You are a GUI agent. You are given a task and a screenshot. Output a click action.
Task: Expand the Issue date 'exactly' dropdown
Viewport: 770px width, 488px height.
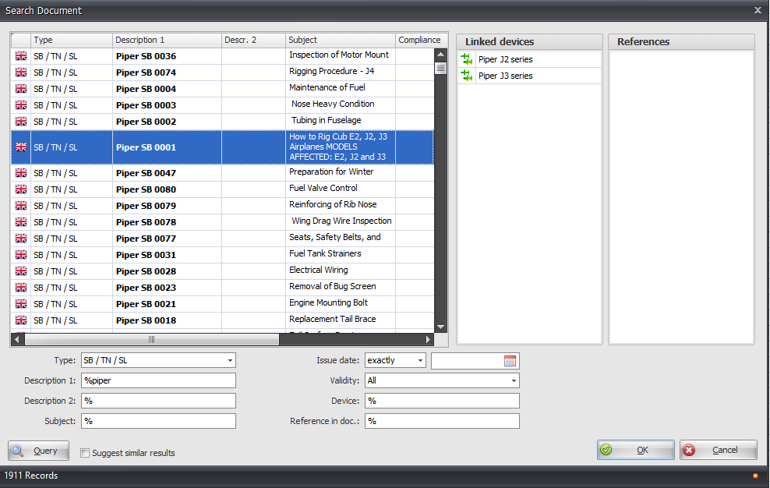point(421,360)
